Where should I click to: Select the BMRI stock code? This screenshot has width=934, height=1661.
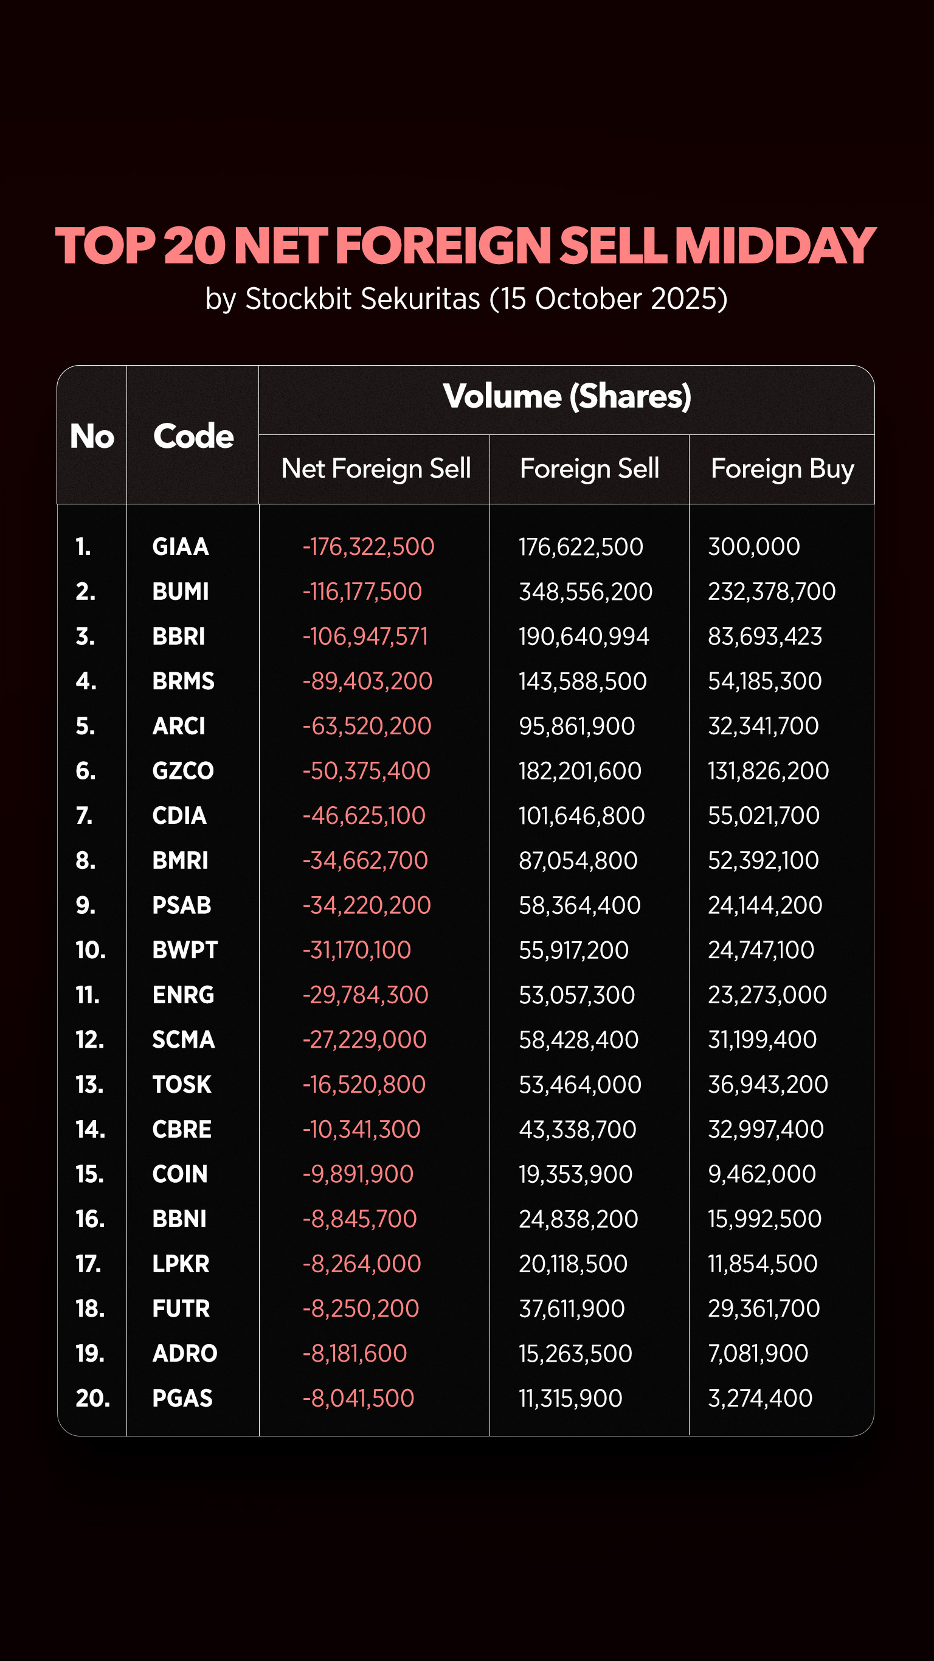click(180, 860)
